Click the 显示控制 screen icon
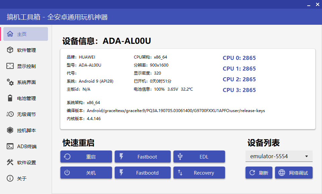The width and height of the screenshot is (322, 194). tap(10, 66)
